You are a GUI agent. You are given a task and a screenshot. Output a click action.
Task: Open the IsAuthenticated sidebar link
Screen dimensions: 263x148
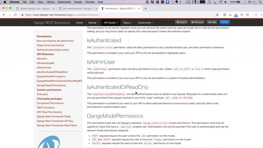coord(46,63)
